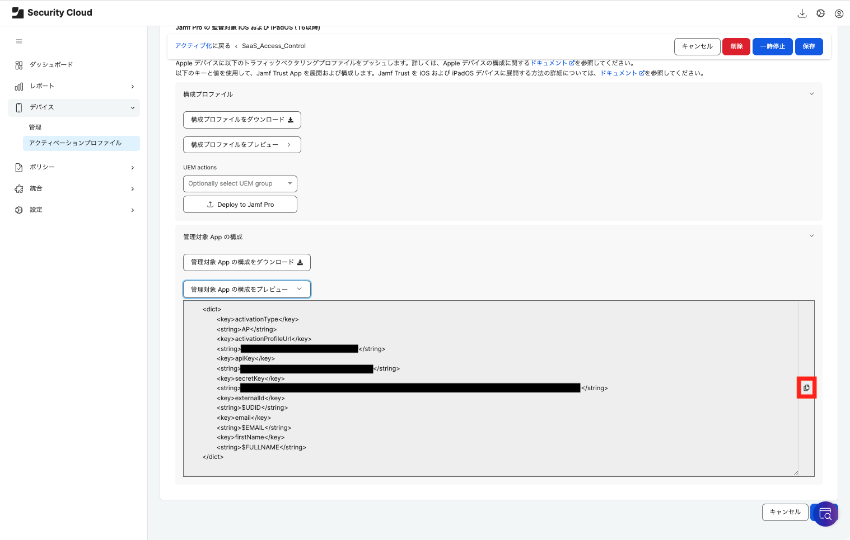Toggle the hamburger sidebar menu

pos(19,41)
